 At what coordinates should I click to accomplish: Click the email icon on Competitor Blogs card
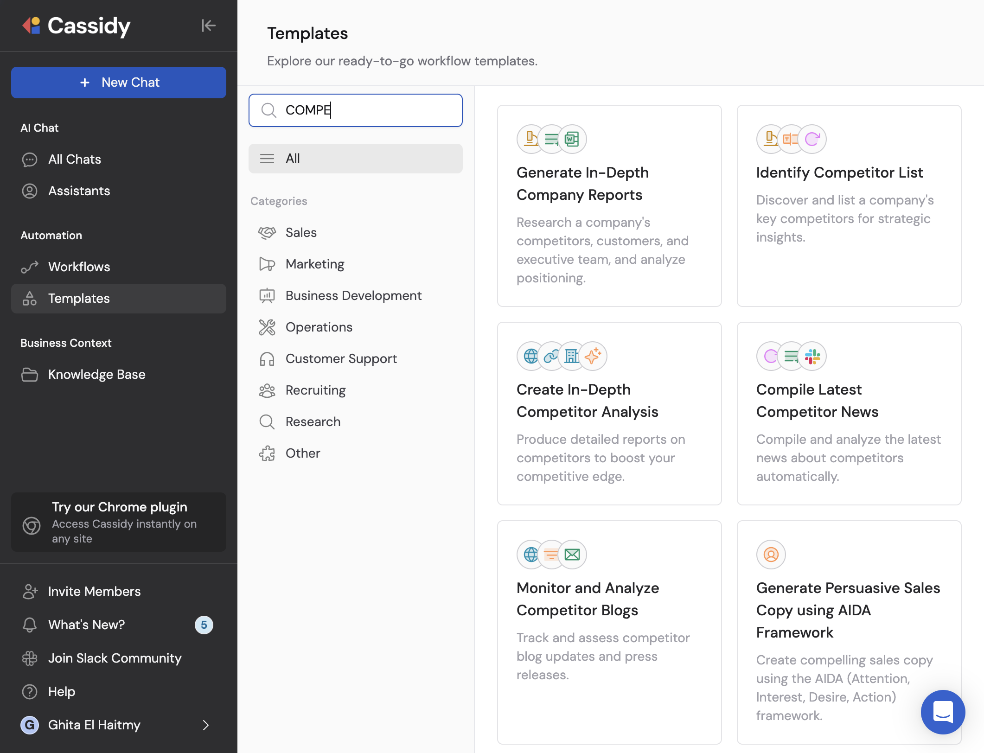[x=573, y=555]
